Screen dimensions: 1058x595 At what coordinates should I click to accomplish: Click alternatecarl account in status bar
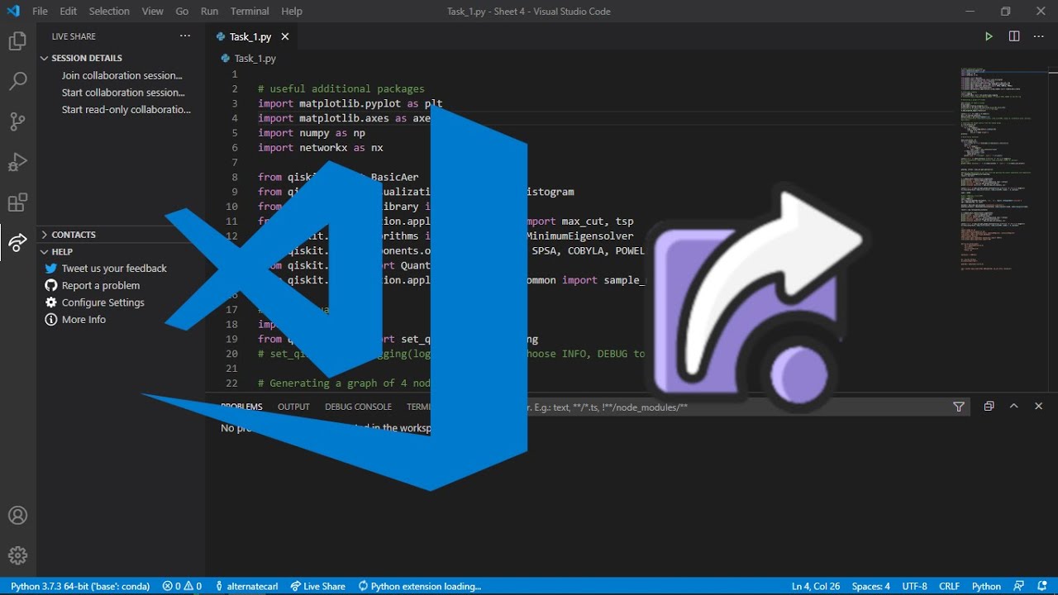[x=246, y=586]
